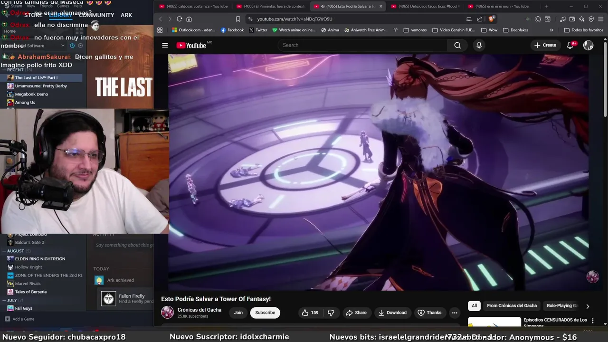Open browser extensions puzzle icon

538,19
